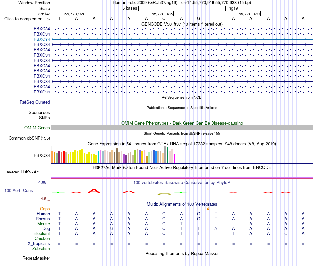
Task: Select the Zebrafish species label
Action: click(41, 248)
